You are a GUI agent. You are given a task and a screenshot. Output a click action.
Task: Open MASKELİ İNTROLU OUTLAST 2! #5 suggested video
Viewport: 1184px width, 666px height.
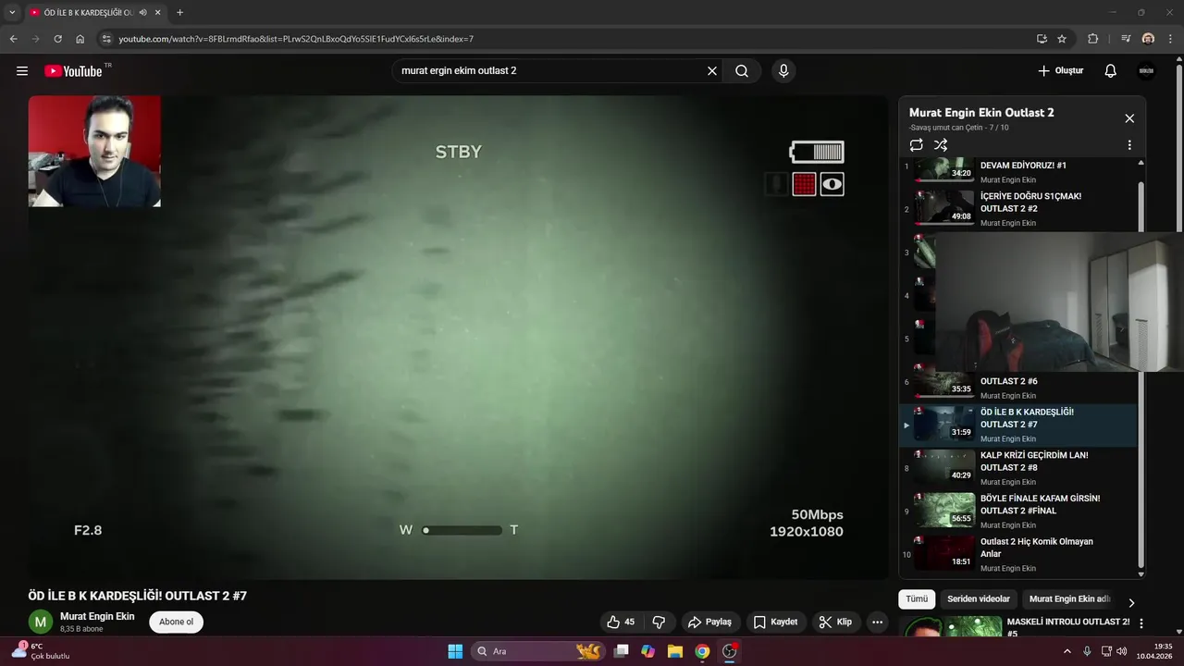point(1067,627)
